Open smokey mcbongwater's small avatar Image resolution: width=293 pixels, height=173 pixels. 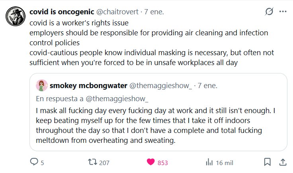tap(41, 85)
